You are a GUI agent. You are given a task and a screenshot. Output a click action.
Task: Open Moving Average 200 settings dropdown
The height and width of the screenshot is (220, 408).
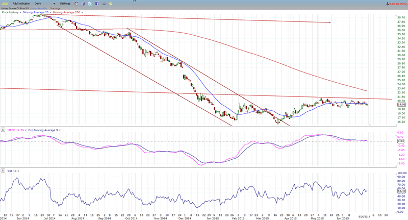(x=82, y=12)
